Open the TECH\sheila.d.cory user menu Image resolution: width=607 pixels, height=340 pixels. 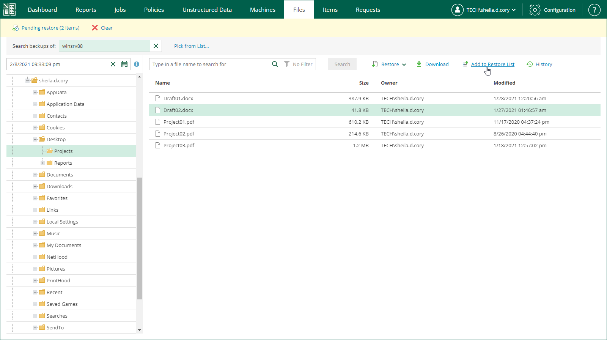(x=484, y=10)
